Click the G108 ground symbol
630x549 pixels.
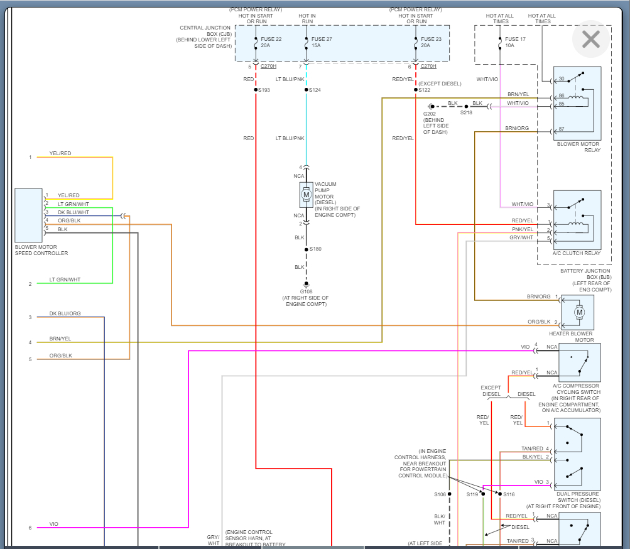[307, 285]
